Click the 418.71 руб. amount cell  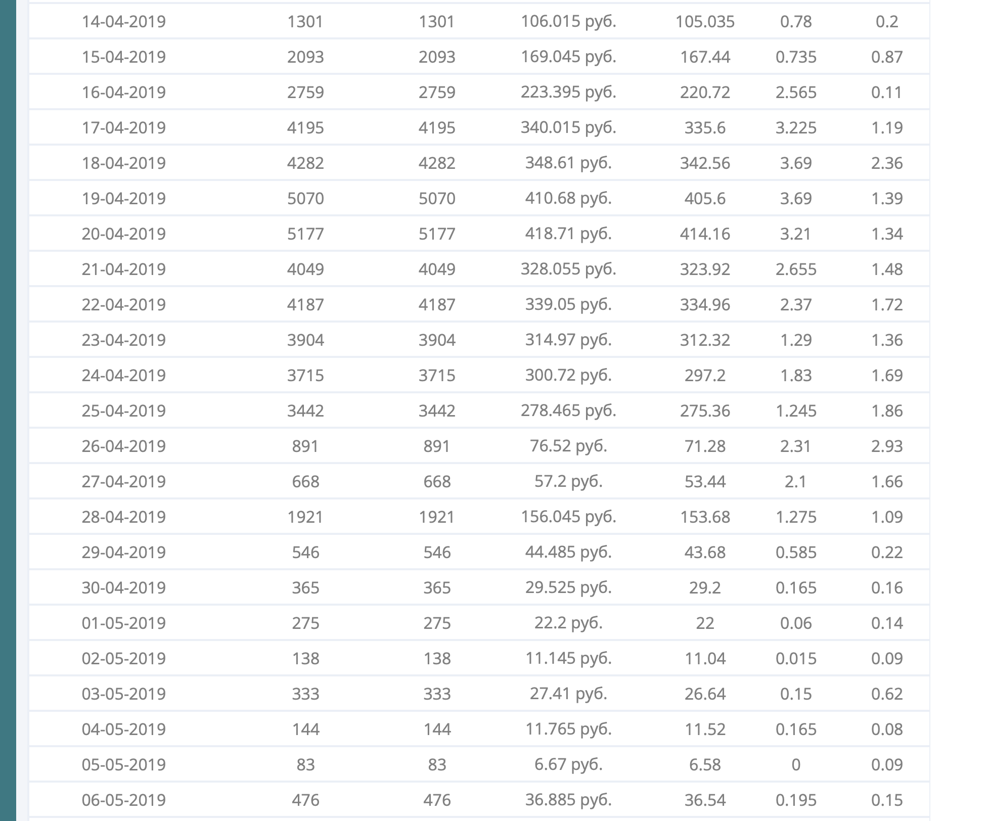pos(568,234)
